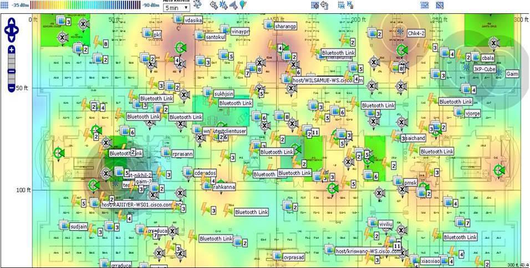Click the rightmost hatched-square toolbar icon
The width and height of the screenshot is (530, 268).
coord(440,5)
